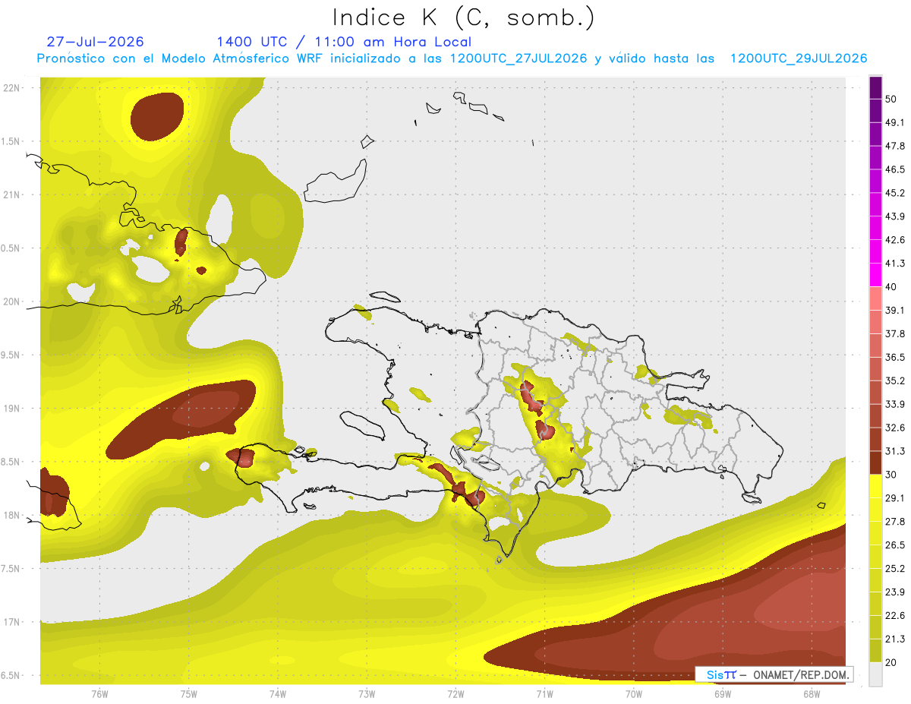
Task: Click the "70W" longitude label
Action: [633, 693]
